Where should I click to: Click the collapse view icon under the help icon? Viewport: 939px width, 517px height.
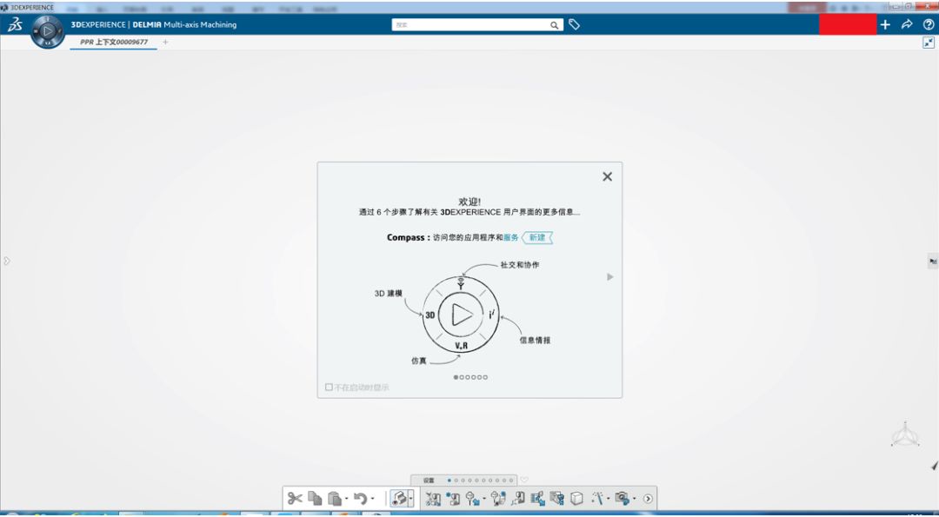(929, 43)
